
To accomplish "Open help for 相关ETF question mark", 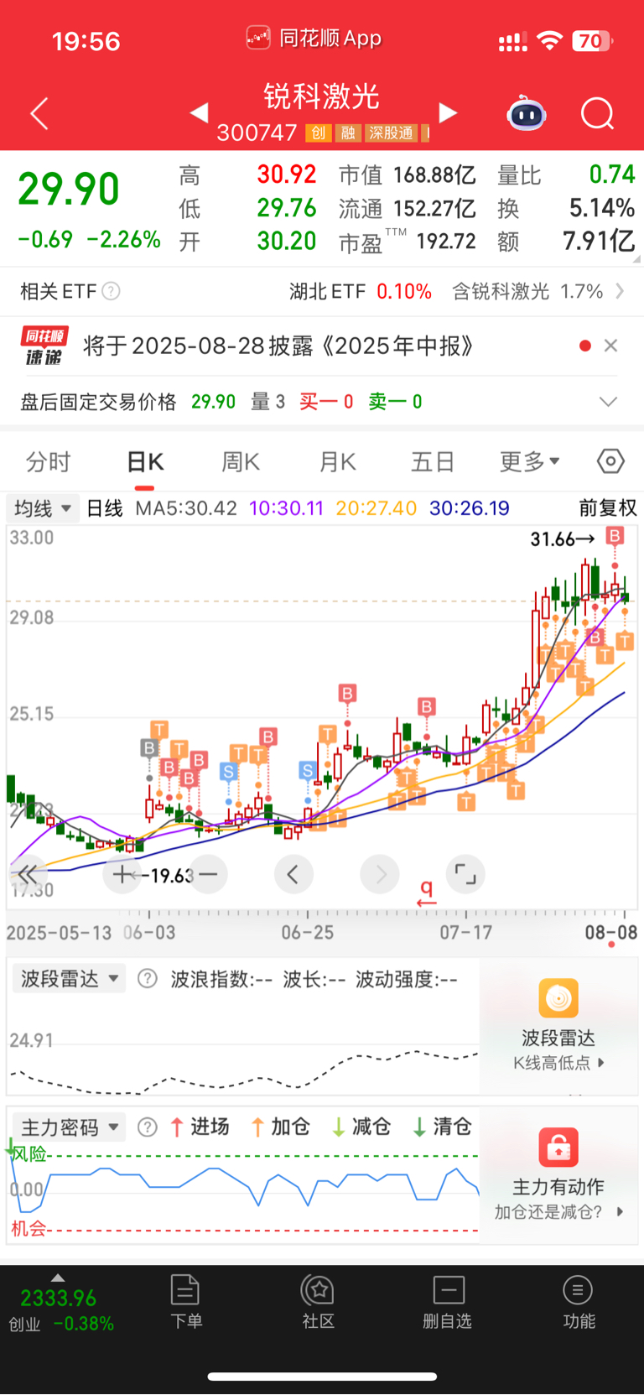I will tap(111, 291).
